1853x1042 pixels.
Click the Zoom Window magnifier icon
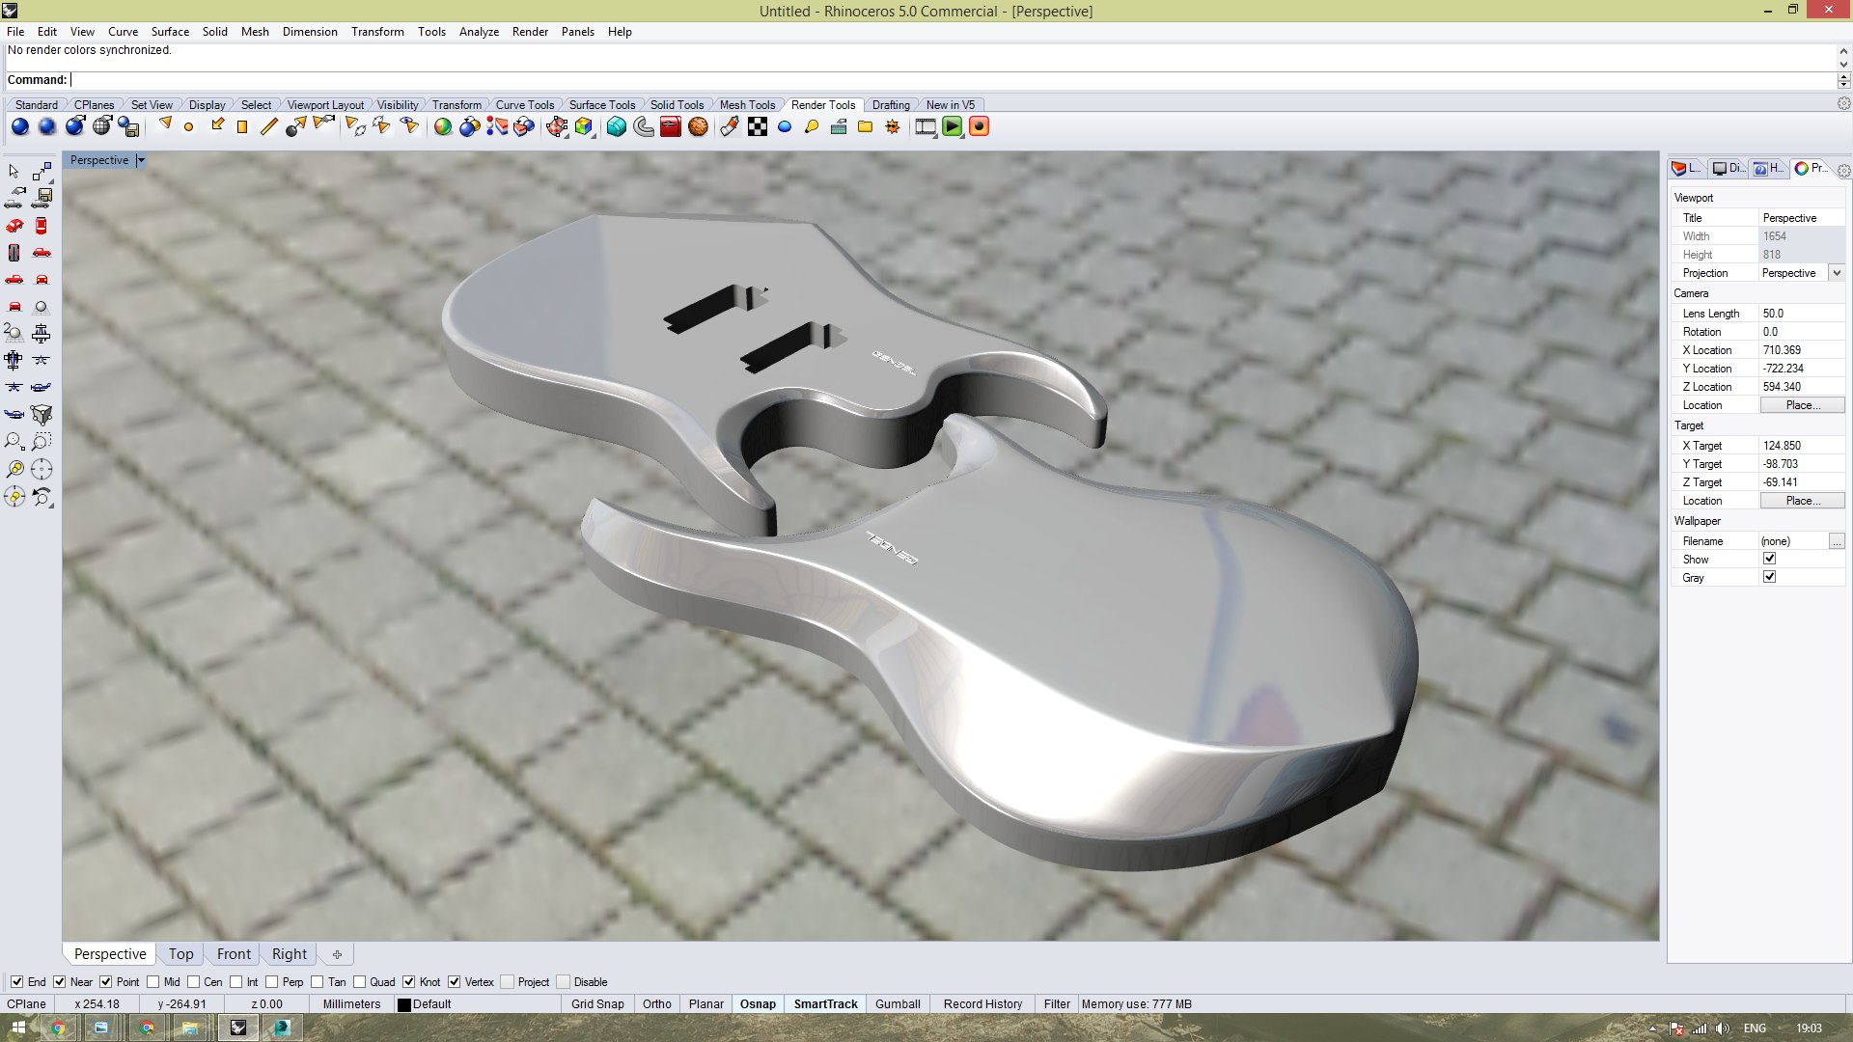coord(14,442)
